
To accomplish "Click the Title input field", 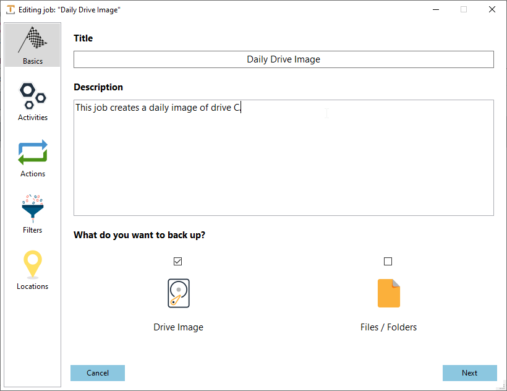I will coord(283,59).
